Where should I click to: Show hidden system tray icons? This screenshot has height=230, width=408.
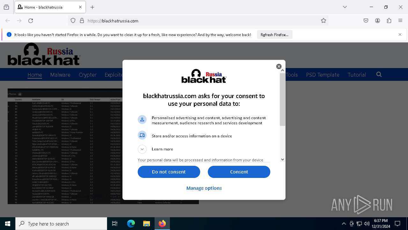pos(344,224)
